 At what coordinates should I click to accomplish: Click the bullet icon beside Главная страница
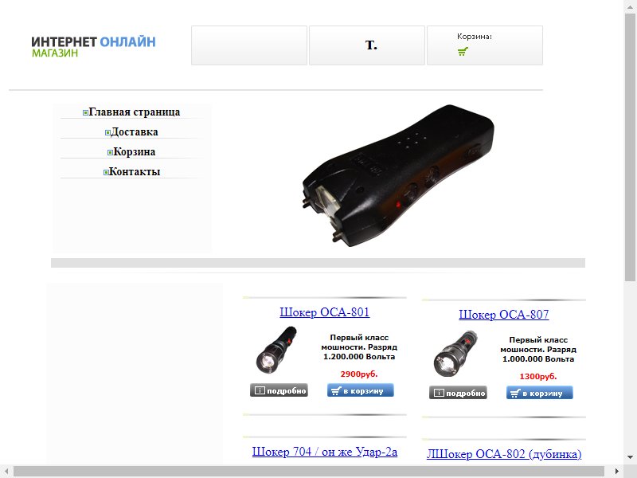pos(85,112)
